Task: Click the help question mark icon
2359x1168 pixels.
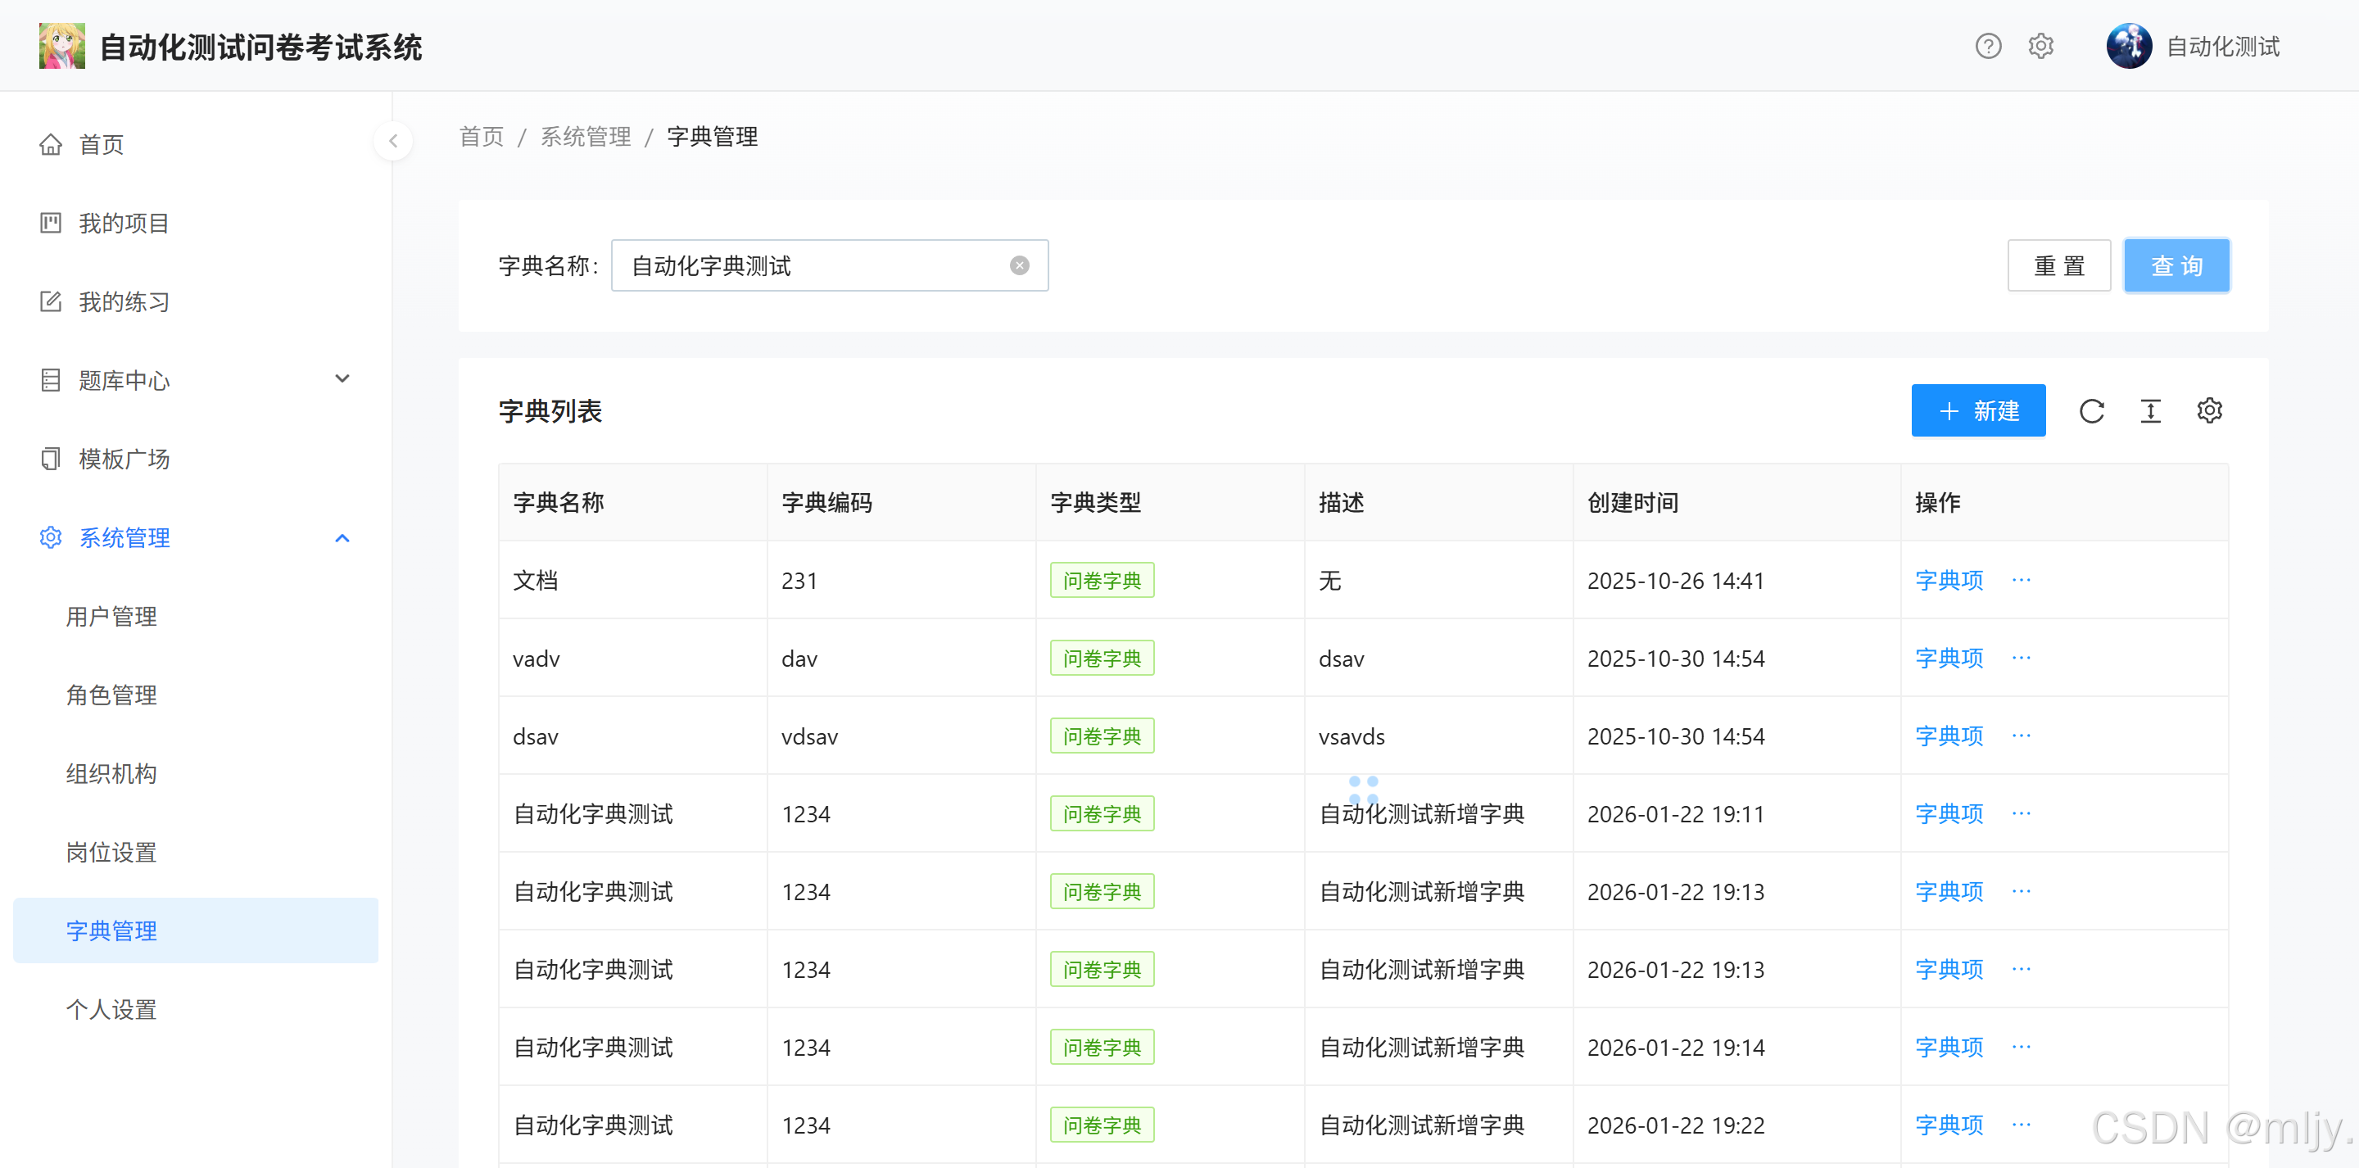Action: coord(1987,46)
